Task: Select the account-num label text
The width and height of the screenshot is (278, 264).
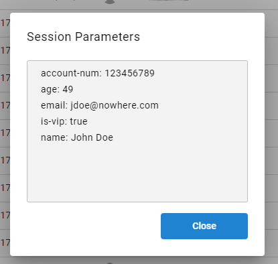Action: point(71,73)
